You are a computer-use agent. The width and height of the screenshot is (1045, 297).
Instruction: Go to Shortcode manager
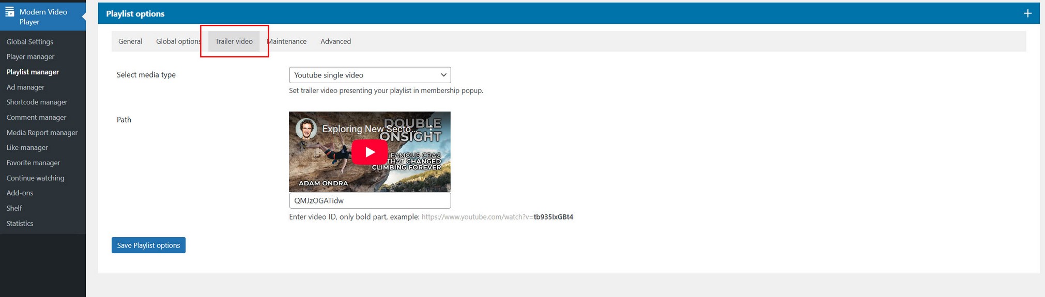37,102
